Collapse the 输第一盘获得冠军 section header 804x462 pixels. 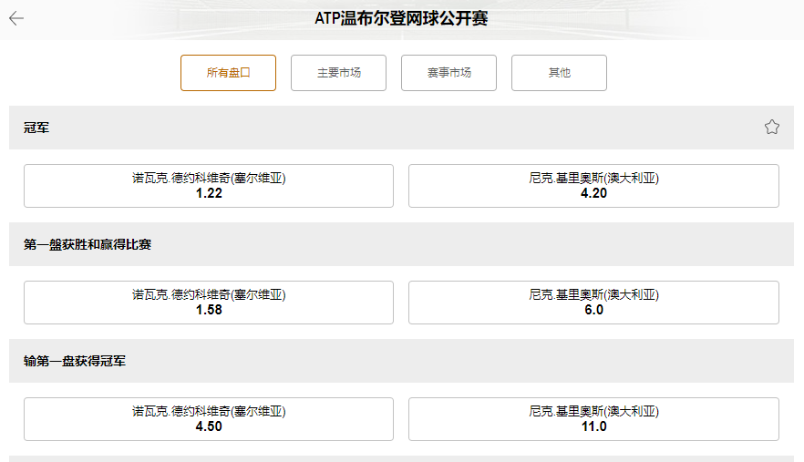tap(401, 361)
